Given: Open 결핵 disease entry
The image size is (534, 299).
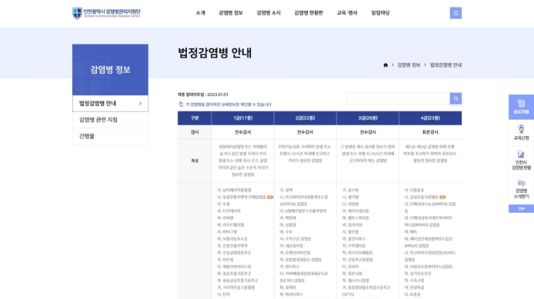Looking at the screenshot, I should pos(286,190).
